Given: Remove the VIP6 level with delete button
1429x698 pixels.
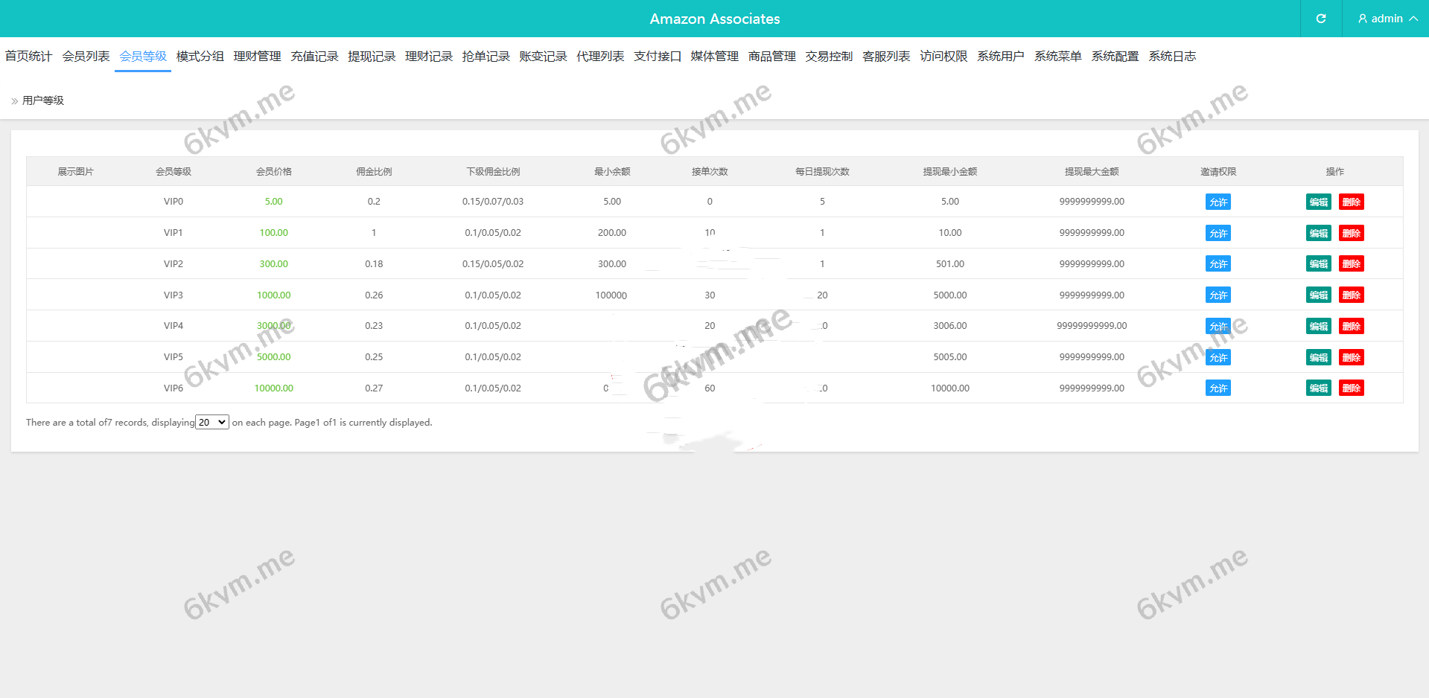Looking at the screenshot, I should (x=1351, y=388).
